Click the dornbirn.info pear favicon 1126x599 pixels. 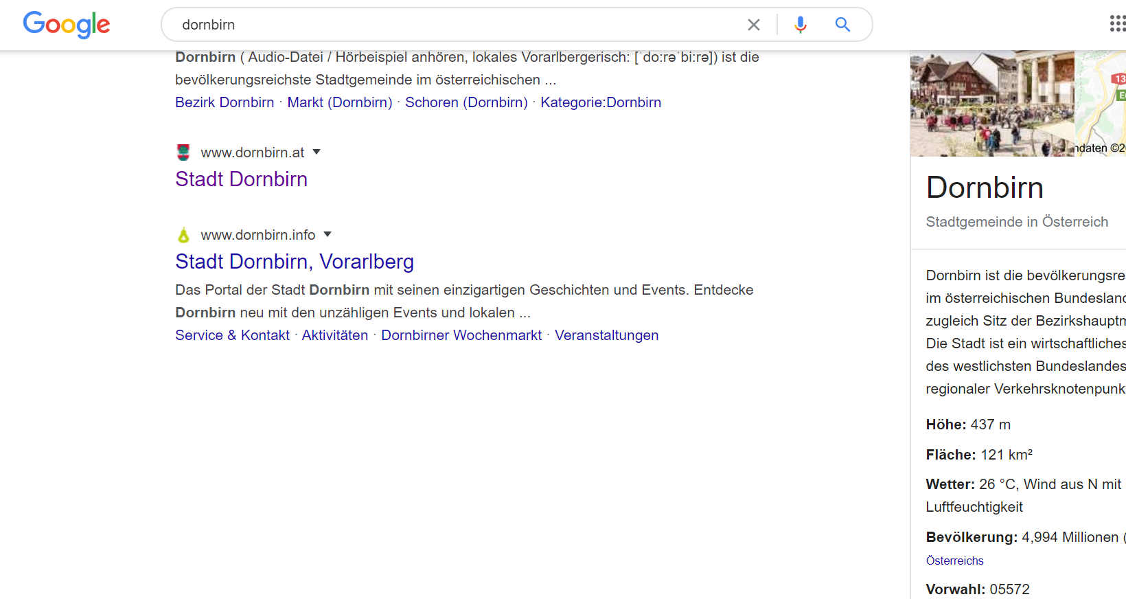[183, 235]
